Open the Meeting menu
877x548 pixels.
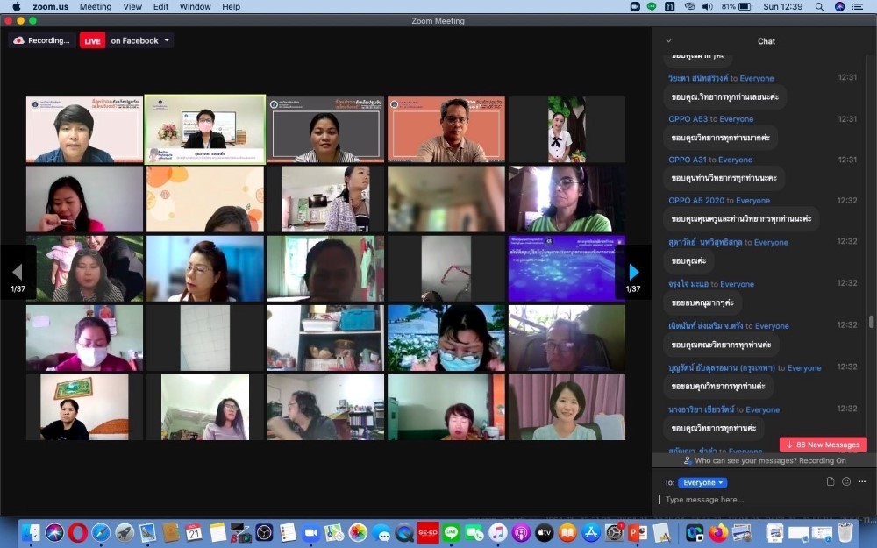click(96, 6)
